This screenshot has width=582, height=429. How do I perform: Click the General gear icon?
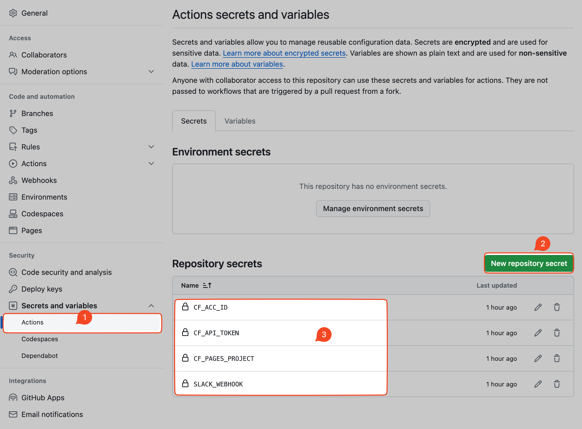coord(13,13)
